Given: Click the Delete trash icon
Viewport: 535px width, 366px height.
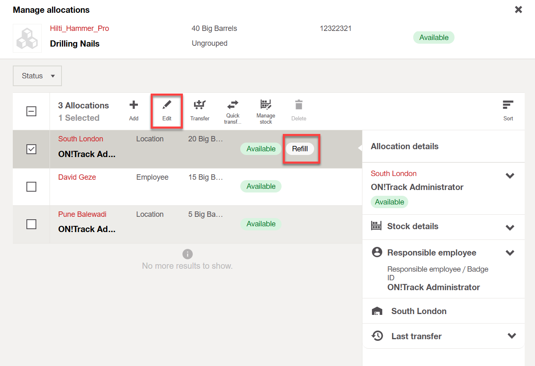Looking at the screenshot, I should (299, 105).
